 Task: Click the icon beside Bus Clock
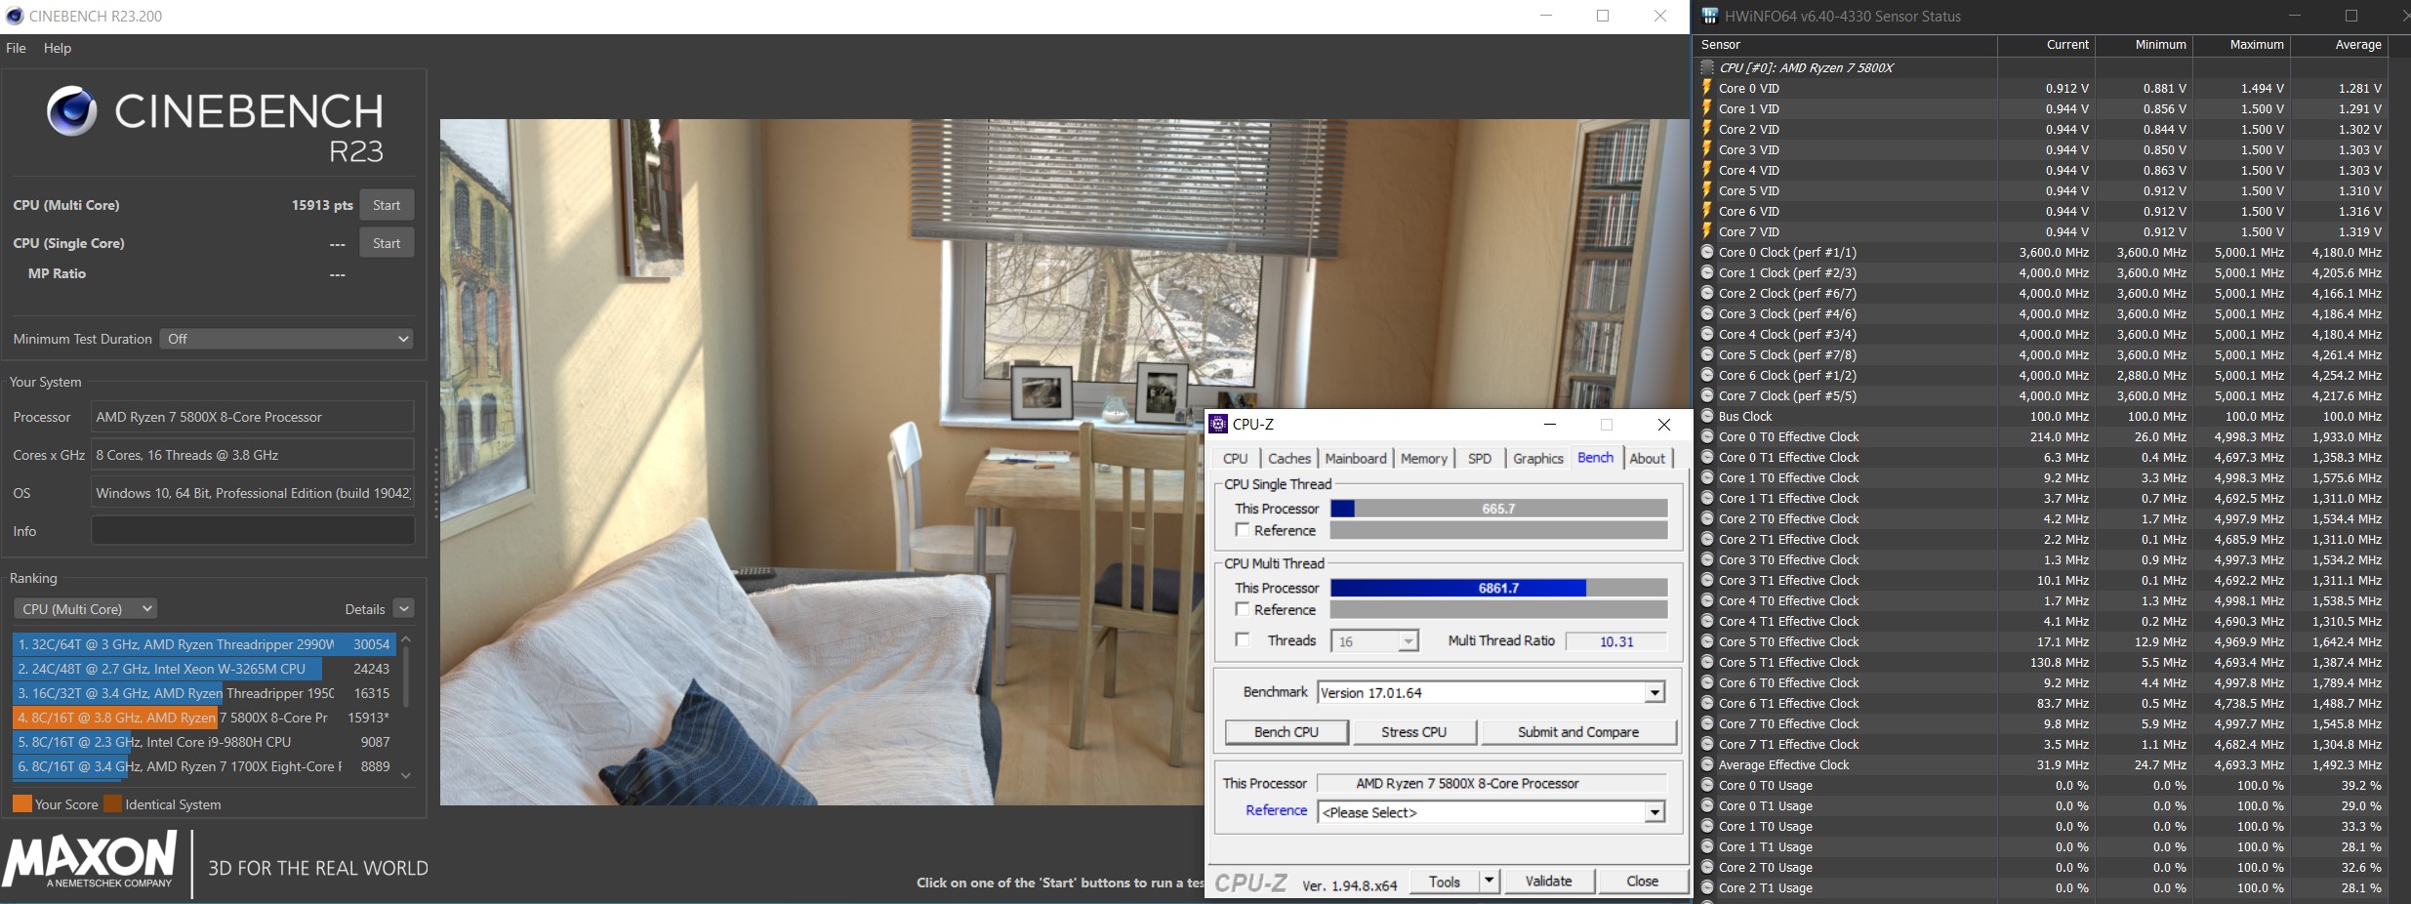tap(1707, 416)
